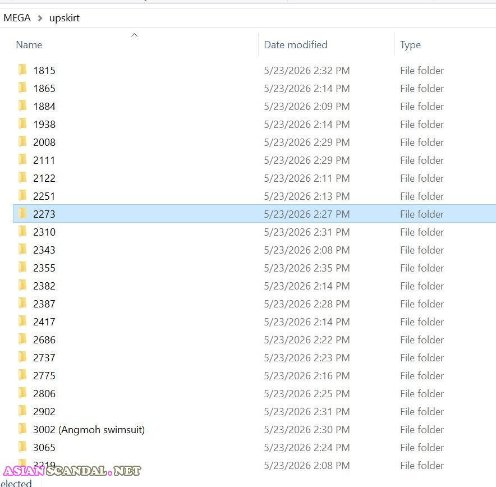Image resolution: width=496 pixels, height=487 pixels.
Task: Toggle the sort direction arrow above Name
Action: 135,35
